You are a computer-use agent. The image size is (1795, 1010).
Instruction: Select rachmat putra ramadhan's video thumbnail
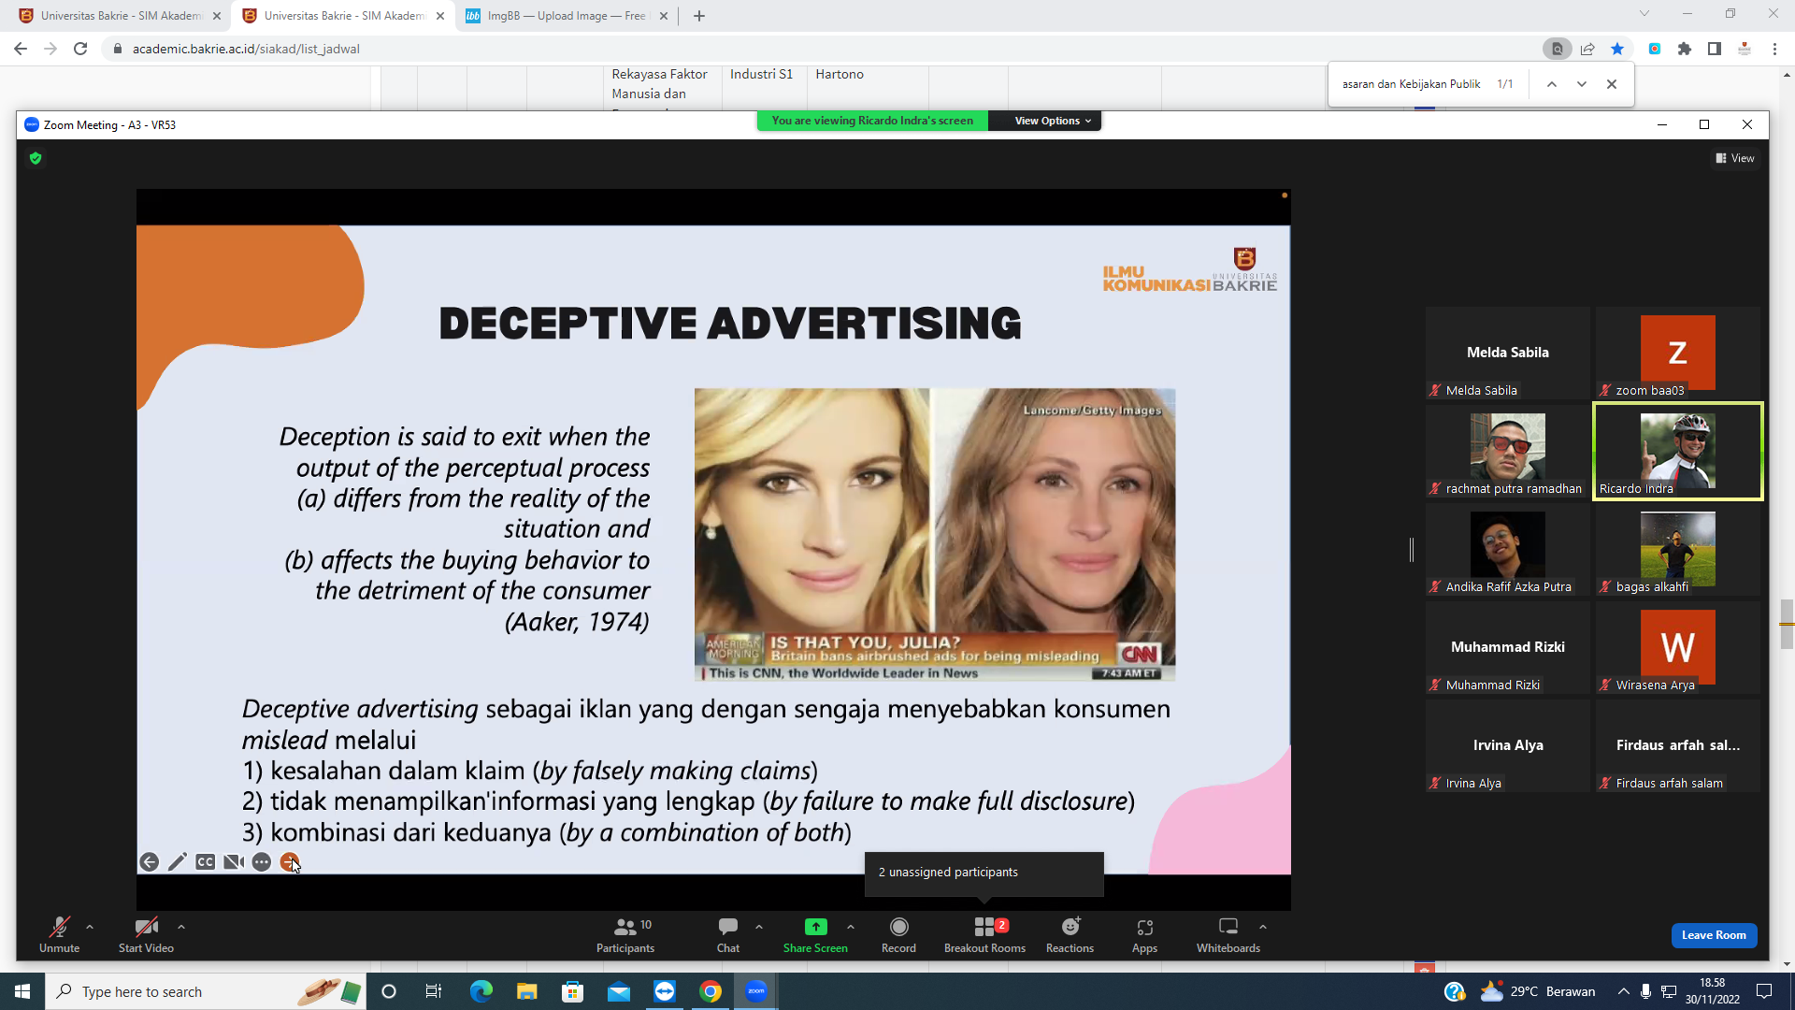1507,452
